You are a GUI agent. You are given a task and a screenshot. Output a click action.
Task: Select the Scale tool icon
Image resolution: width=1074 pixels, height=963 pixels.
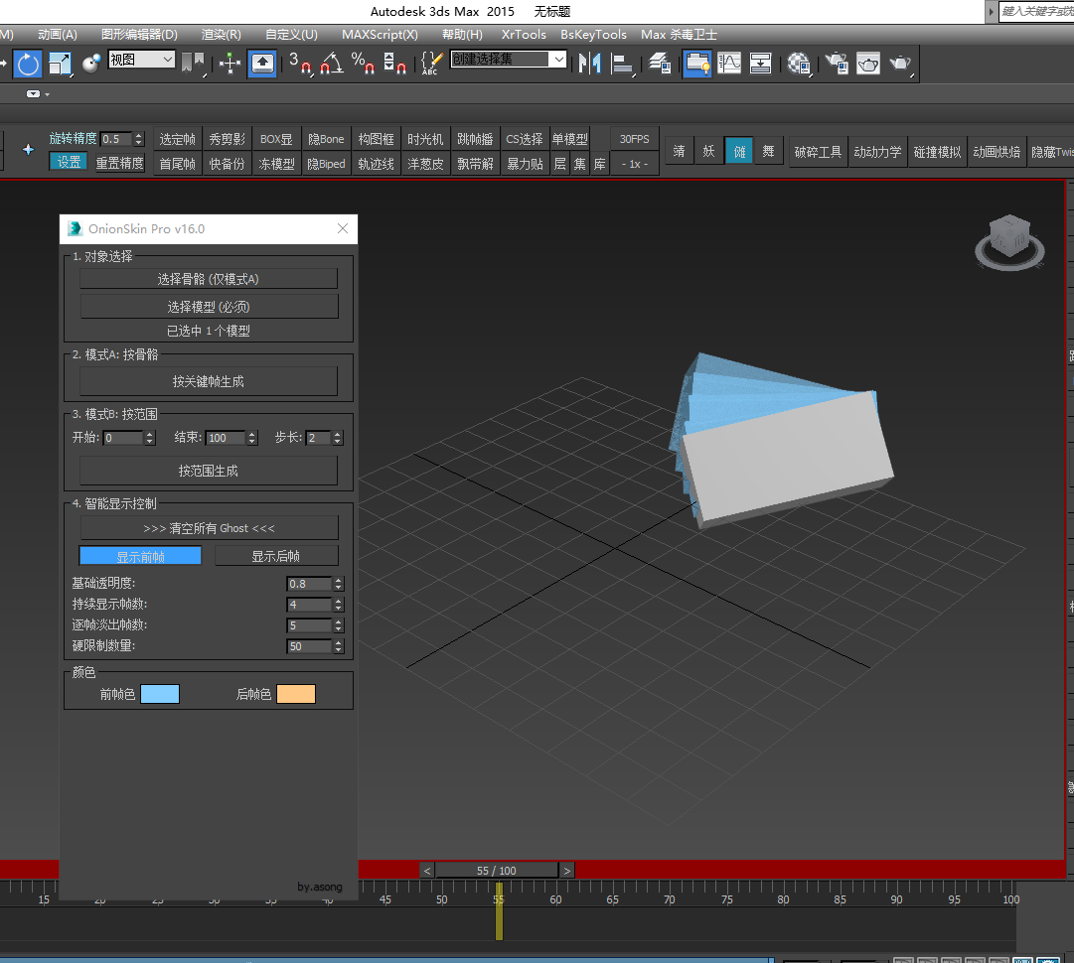coord(60,64)
